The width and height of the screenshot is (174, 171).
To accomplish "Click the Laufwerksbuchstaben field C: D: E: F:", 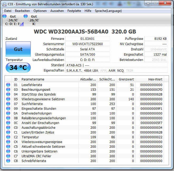I will pos(88,60).
